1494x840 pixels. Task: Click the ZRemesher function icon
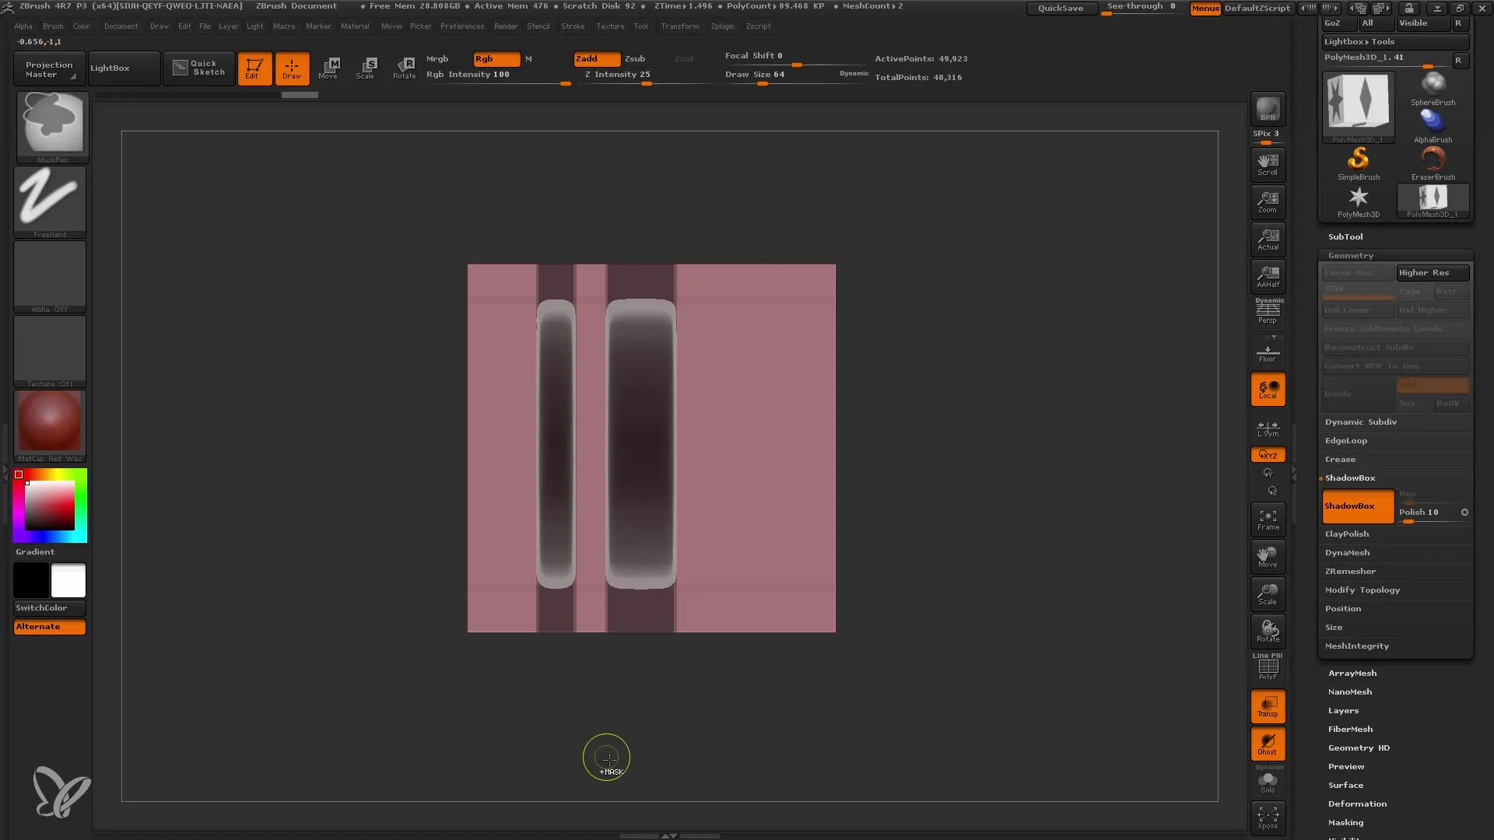(1350, 572)
